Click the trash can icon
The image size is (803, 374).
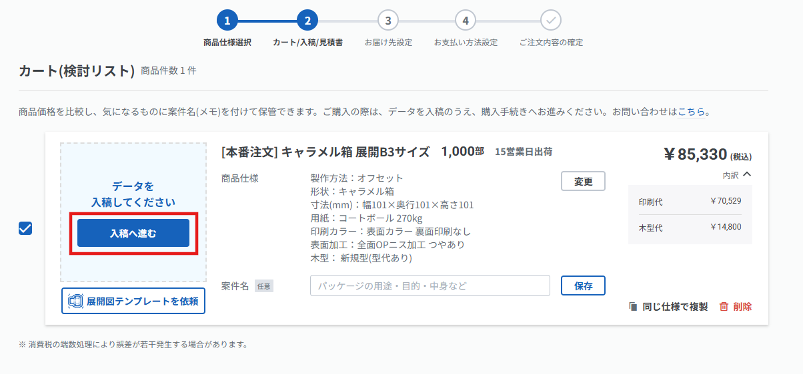tap(724, 307)
